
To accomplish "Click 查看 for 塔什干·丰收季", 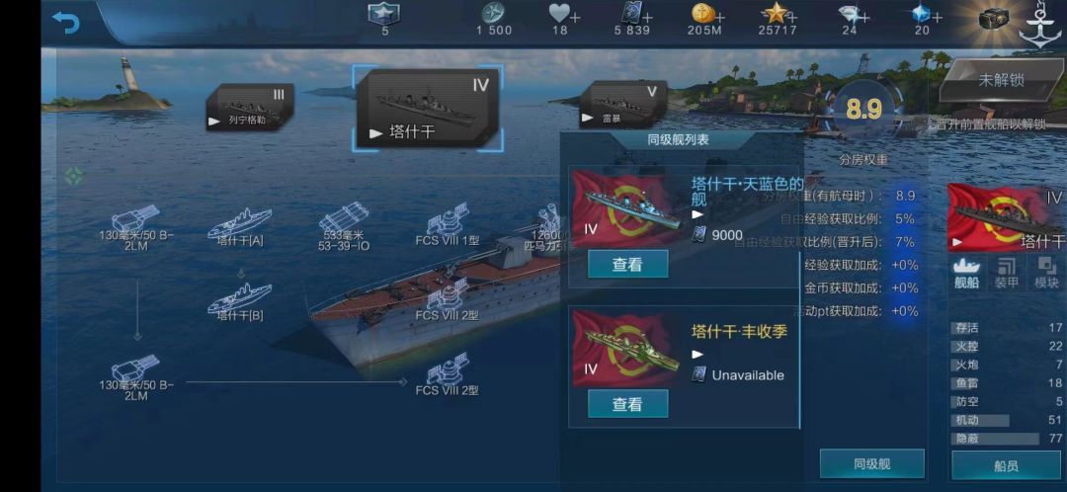I will point(627,403).
